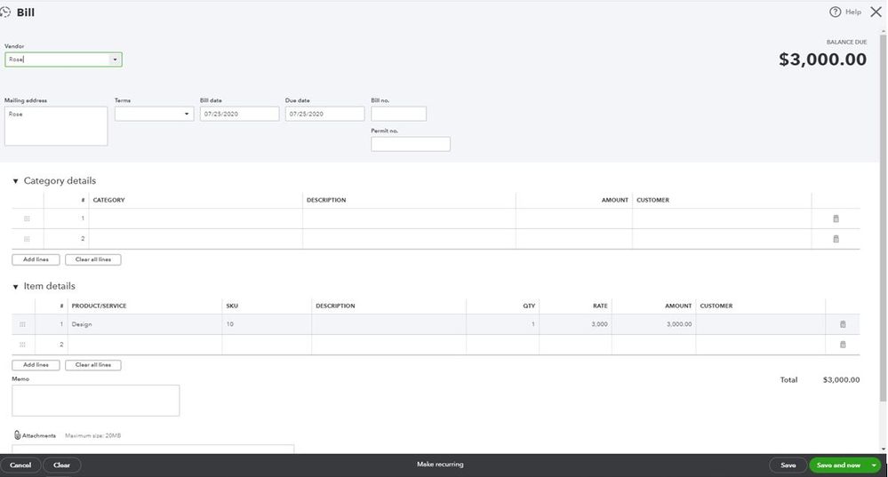Screen dimensions: 888x477
Task: Click the Total $3,000.00 value
Action: coord(841,379)
